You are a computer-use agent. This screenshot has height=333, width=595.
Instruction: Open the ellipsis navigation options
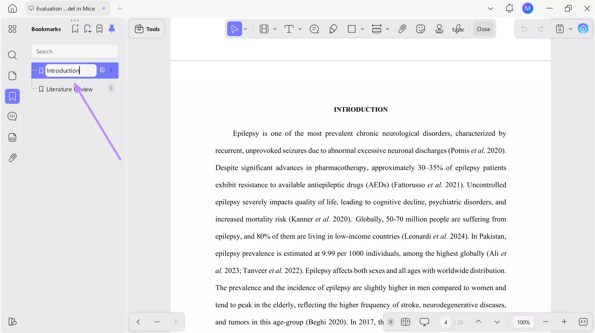pyautogui.click(x=157, y=322)
